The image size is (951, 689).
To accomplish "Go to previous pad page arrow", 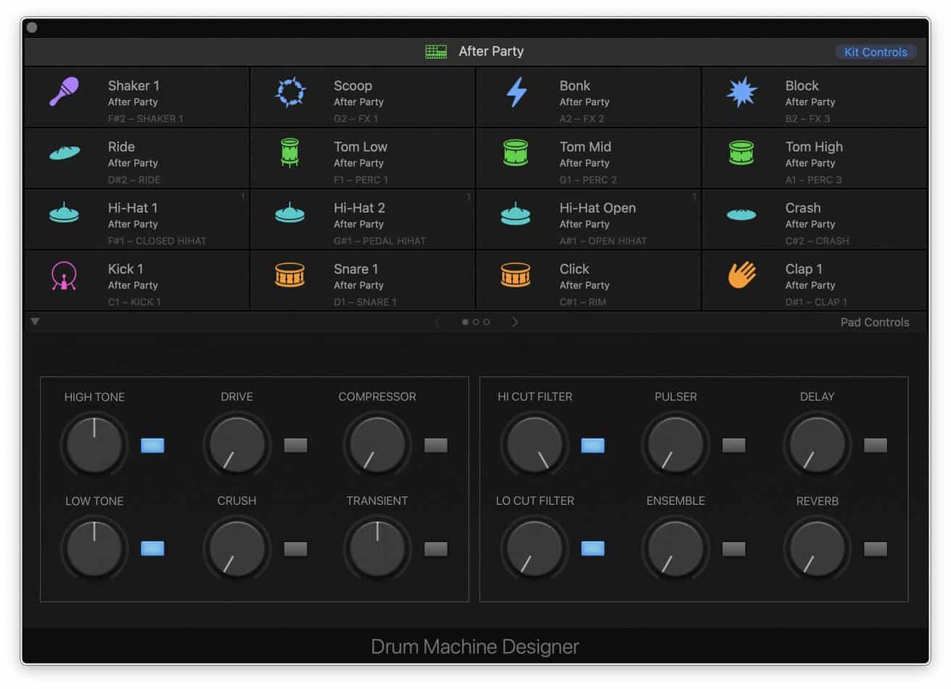I will tap(437, 322).
